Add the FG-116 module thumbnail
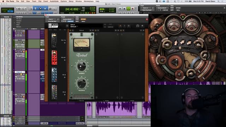The image size is (226, 127). pos(54,40)
